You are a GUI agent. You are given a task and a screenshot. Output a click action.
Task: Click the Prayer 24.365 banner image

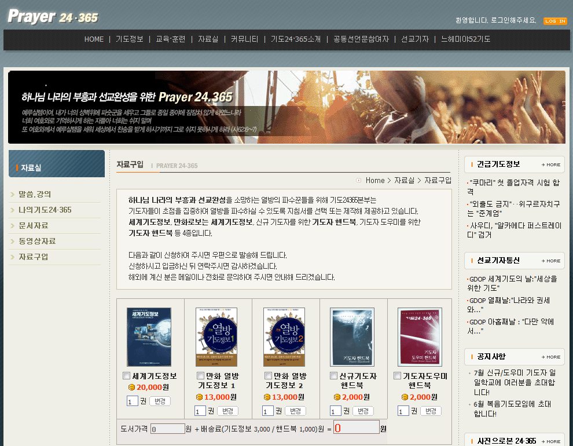pyautogui.click(x=286, y=107)
